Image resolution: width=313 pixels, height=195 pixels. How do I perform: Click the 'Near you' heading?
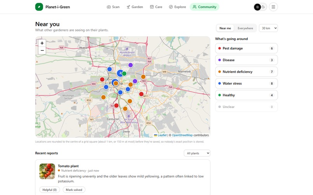click(47, 24)
